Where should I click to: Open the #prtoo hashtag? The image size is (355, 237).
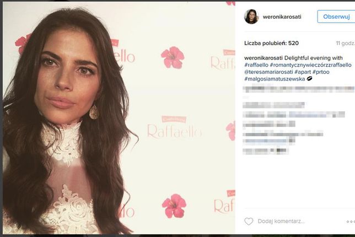321,72
